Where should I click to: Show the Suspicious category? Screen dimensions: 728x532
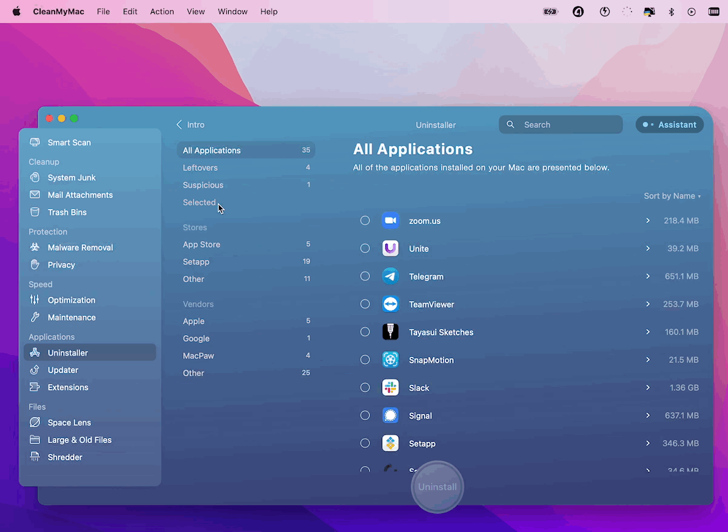(246, 185)
